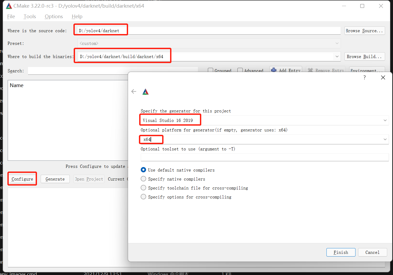Cancel the generator selection dialog
This screenshot has width=393, height=275.
tap(372, 252)
